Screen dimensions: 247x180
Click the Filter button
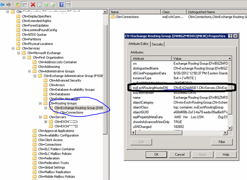(222, 142)
